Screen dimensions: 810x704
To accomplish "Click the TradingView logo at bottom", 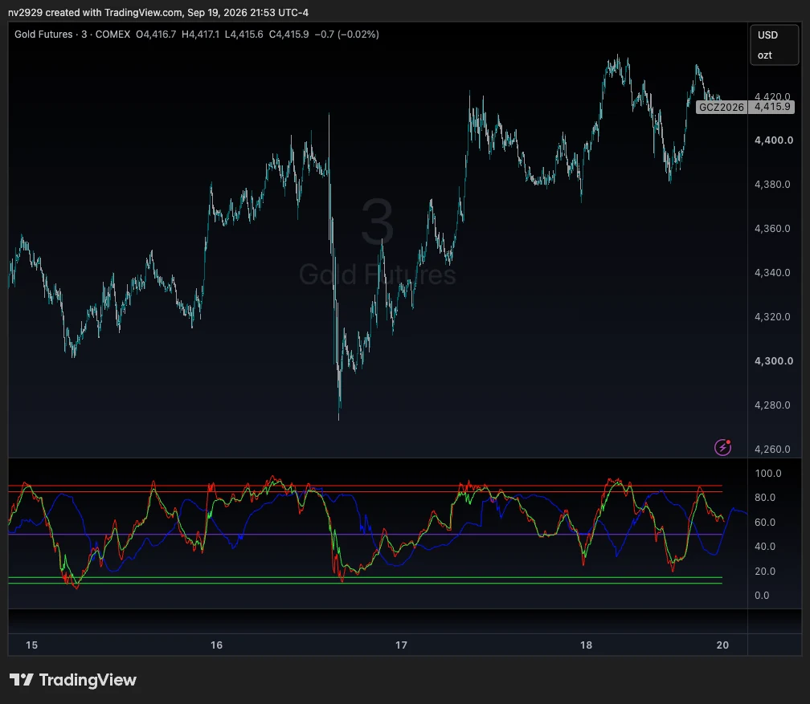I will click(73, 680).
